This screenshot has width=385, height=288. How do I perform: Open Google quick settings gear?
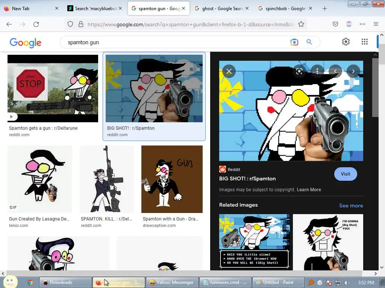(346, 42)
